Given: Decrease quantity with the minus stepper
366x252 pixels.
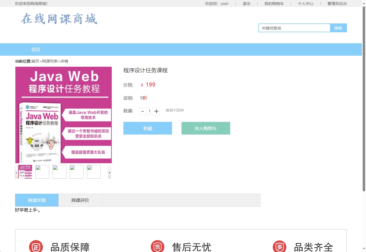Looking at the screenshot, I should tap(142, 111).
